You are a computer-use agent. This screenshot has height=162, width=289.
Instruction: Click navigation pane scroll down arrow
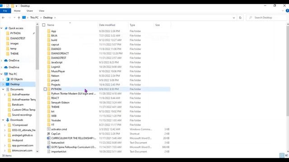(37, 152)
